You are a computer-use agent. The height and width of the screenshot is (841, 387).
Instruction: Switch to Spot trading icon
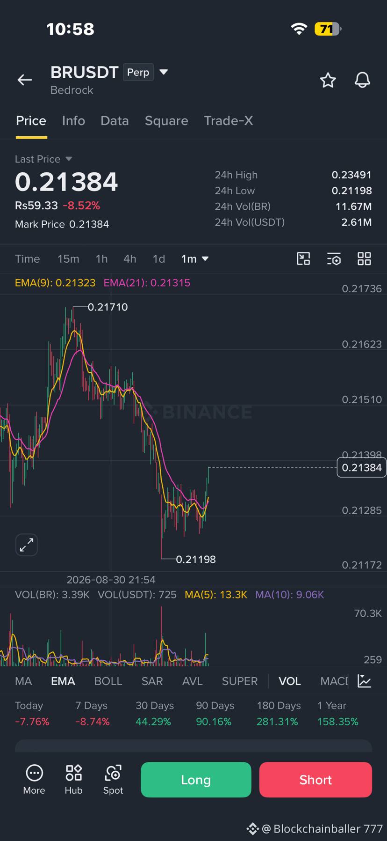point(113,779)
